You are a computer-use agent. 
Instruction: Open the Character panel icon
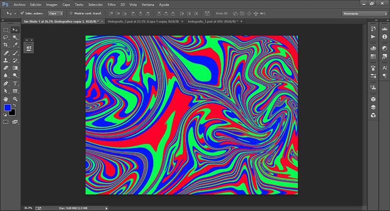385,68
